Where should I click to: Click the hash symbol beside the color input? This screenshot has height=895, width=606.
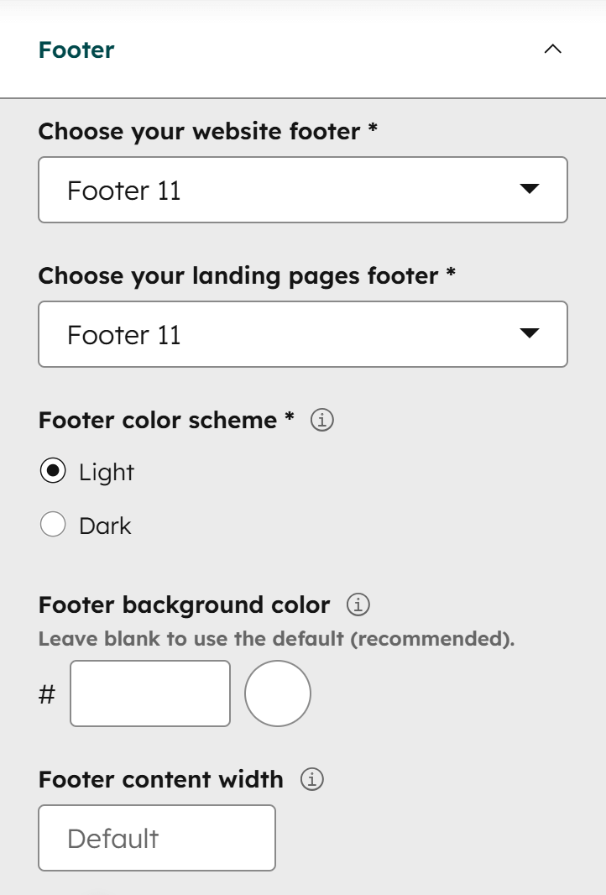click(45, 693)
